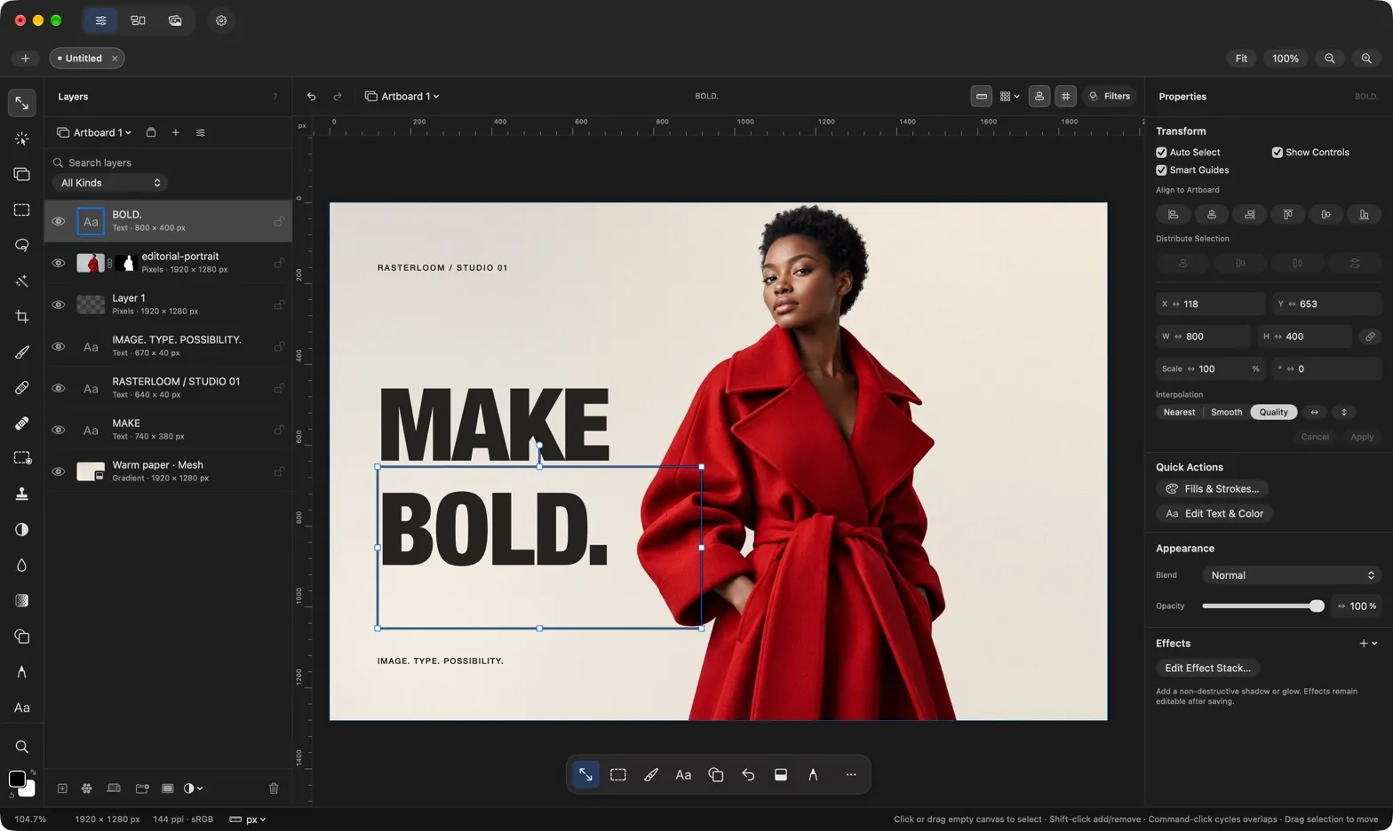Screen dimensions: 1393x831
Task: Delete layer with the trash icon
Action: (x=274, y=788)
